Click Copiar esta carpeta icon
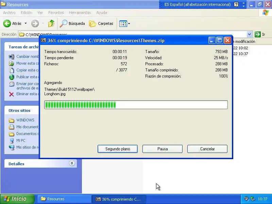The height and width of the screenshot is (204, 272). 12,70
